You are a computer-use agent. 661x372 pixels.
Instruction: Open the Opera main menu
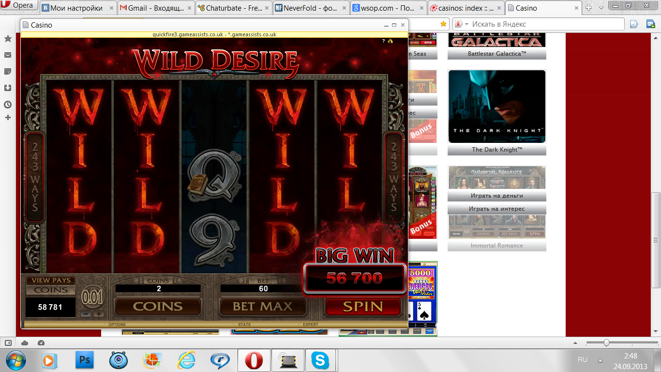click(x=18, y=6)
